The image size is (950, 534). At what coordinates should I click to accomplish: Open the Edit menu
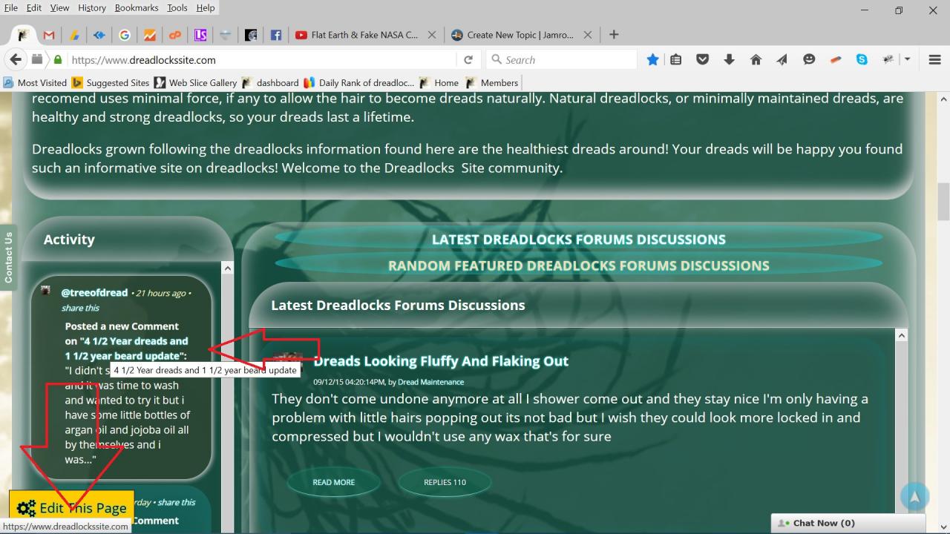[33, 8]
